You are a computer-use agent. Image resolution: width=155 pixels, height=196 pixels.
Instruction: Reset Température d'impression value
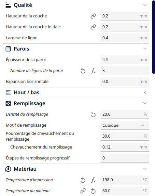pyautogui.click(x=83, y=180)
